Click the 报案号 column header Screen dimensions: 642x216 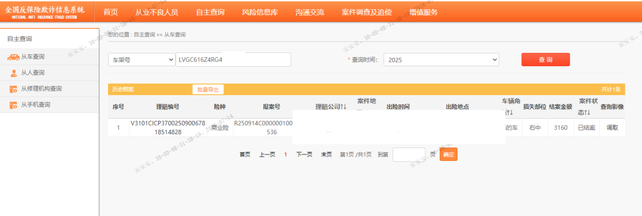coord(271,106)
